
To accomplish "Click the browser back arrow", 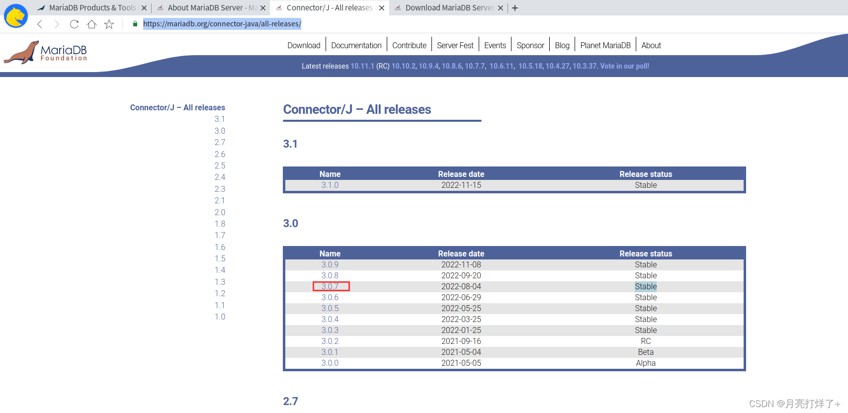I will click(40, 24).
